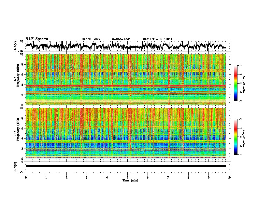Click the time axis tick label '10'
Image resolution: width=258 pixels, height=199 pixels.
pyautogui.click(x=229, y=178)
